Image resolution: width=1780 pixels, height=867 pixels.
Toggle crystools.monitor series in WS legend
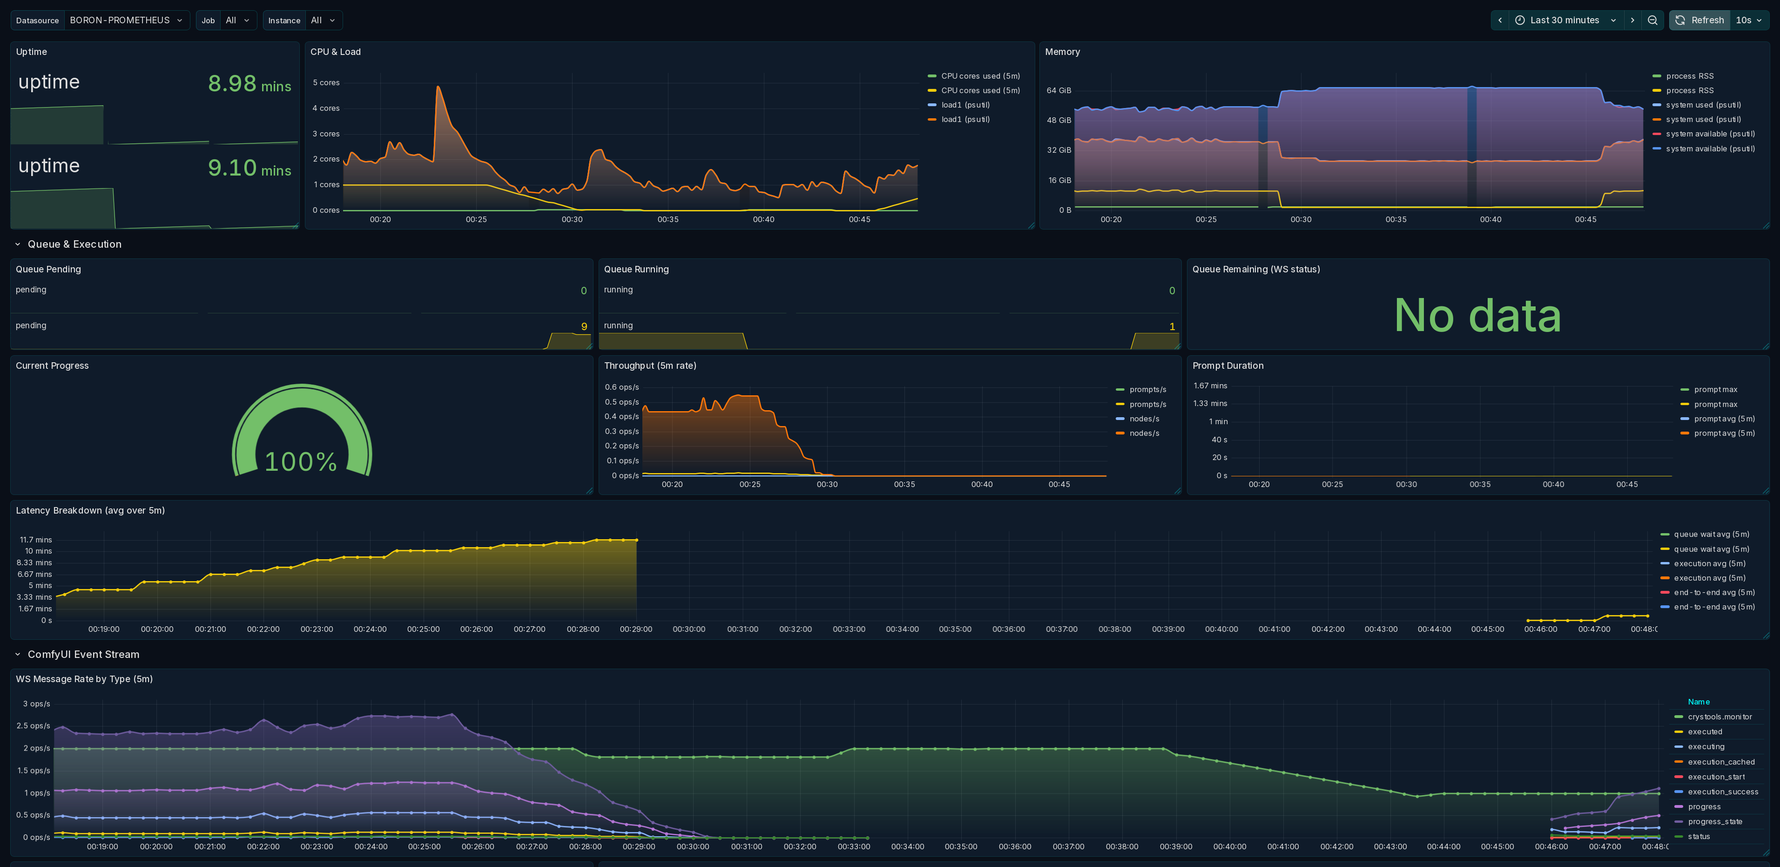tap(1719, 716)
